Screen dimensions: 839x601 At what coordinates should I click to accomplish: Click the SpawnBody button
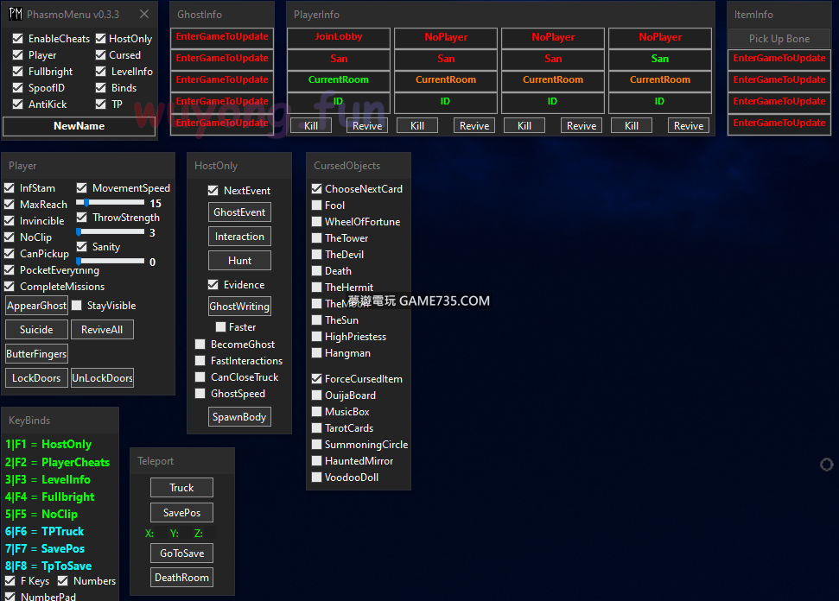click(239, 417)
